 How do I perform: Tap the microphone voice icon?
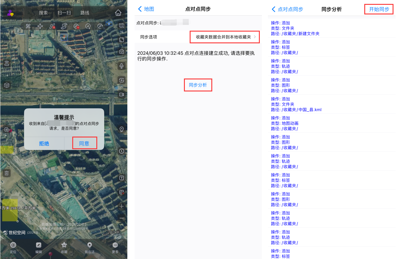coord(122,66)
